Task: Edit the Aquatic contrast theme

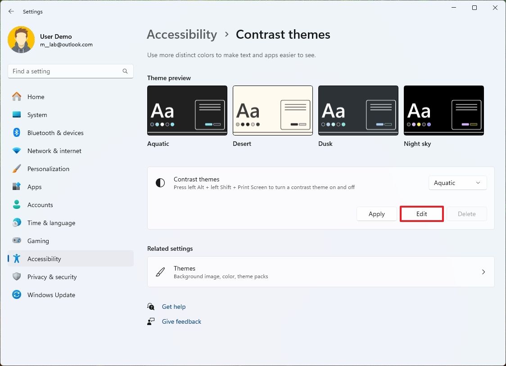Action: tap(421, 214)
